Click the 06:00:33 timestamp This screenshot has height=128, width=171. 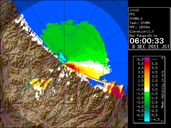click(x=147, y=41)
